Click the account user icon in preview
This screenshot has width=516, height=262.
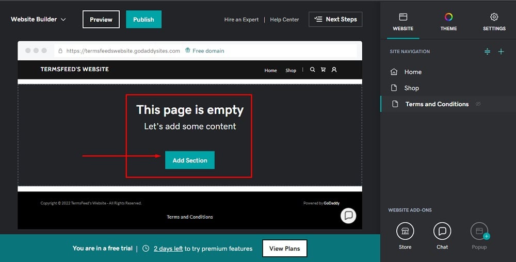click(x=334, y=70)
